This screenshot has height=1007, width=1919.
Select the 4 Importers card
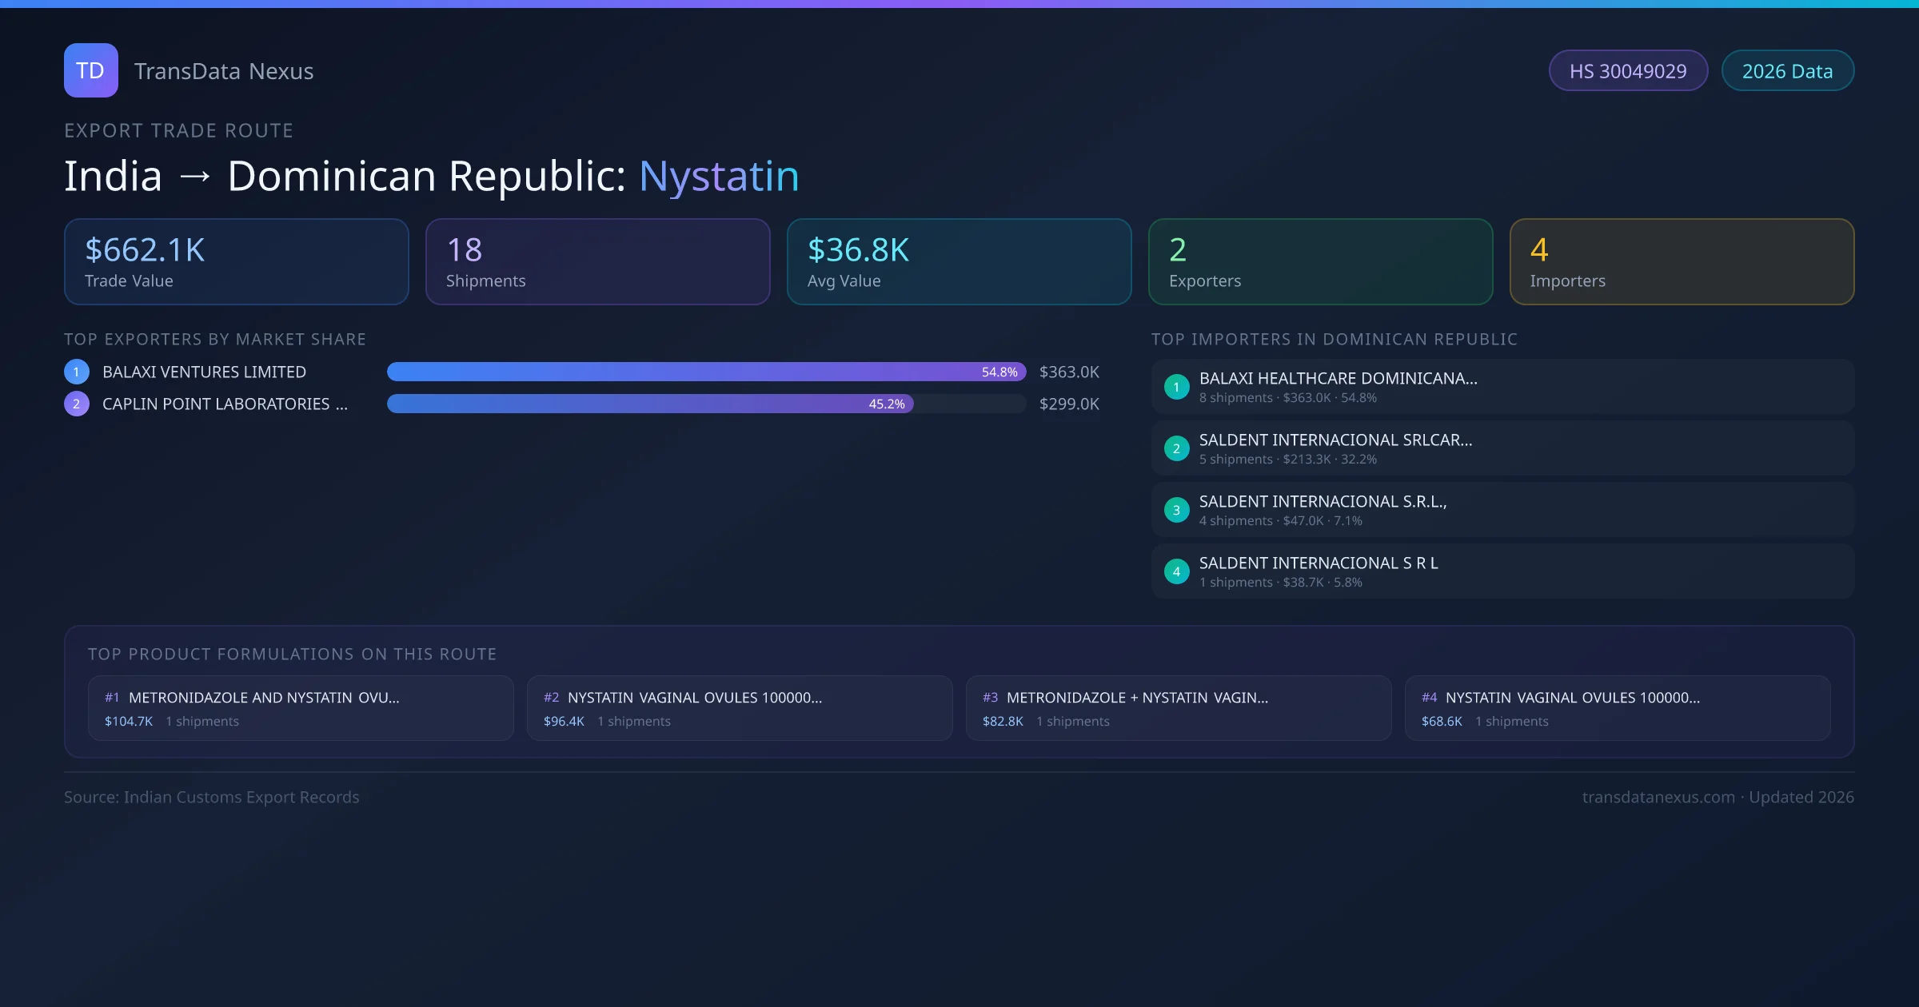coord(1682,262)
